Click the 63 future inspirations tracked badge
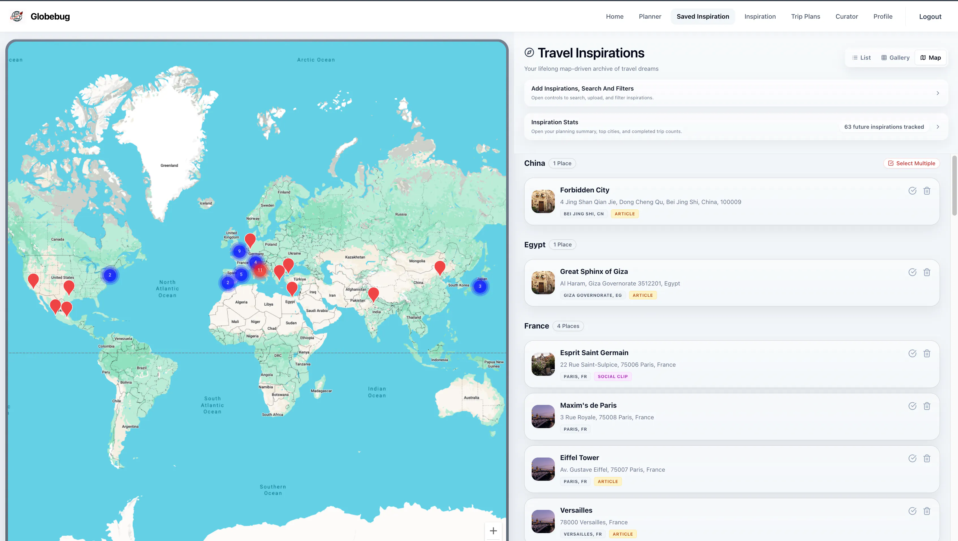 coord(884,127)
